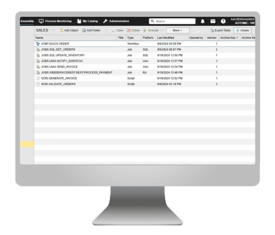Switch to the Assembly tab
Viewport: 275px width, 235px height.
tap(27, 21)
